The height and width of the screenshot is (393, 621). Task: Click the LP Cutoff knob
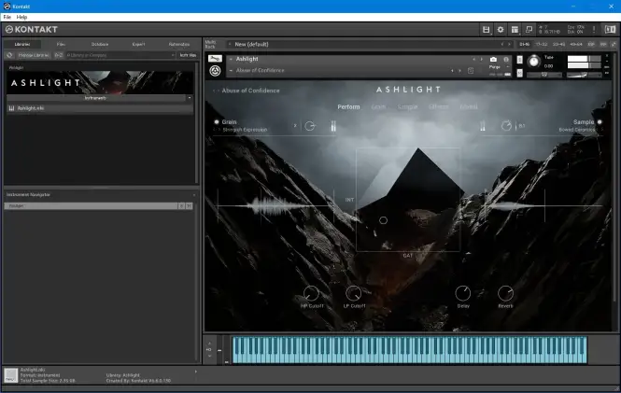[x=354, y=293]
